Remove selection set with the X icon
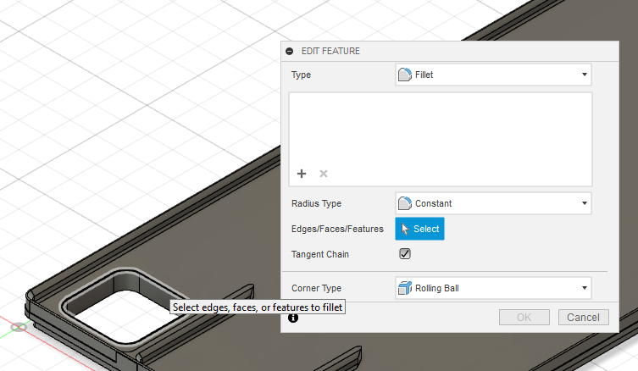Viewport: 638px width, 371px height. (324, 174)
